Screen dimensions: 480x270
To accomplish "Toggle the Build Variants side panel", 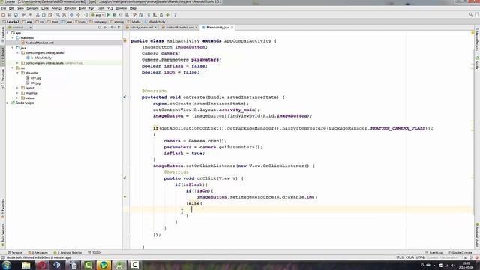I will (x=3, y=235).
